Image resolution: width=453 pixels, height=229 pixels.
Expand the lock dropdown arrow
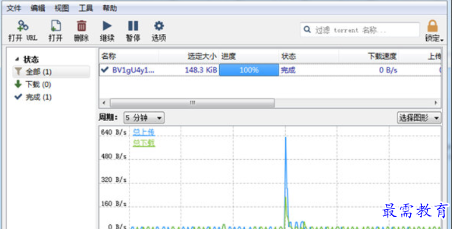[442, 40]
